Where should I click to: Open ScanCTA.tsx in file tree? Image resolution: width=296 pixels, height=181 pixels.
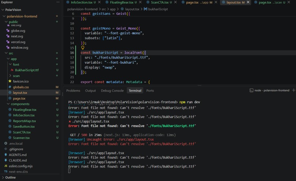[x=22, y=132]
